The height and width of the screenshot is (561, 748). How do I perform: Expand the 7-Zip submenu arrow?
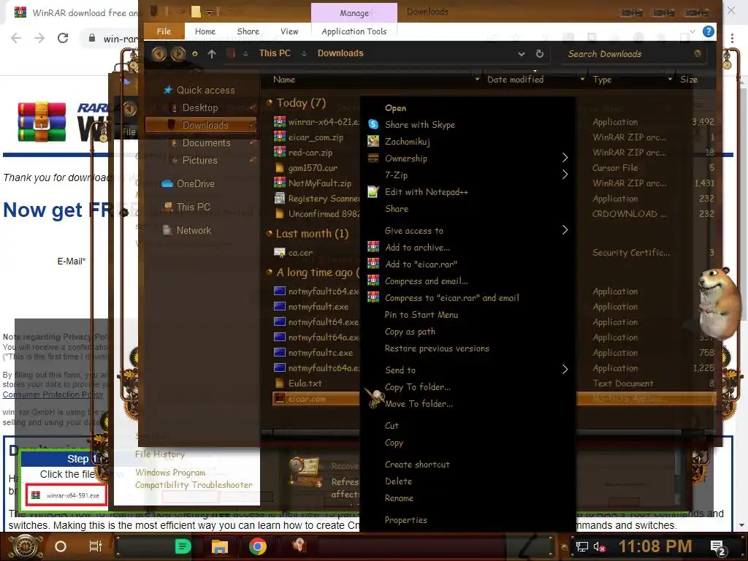tap(565, 175)
